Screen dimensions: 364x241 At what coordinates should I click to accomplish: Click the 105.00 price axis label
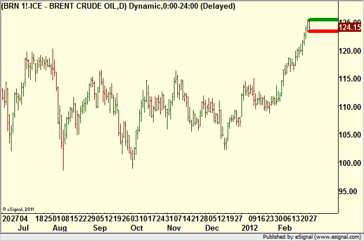tap(350, 135)
